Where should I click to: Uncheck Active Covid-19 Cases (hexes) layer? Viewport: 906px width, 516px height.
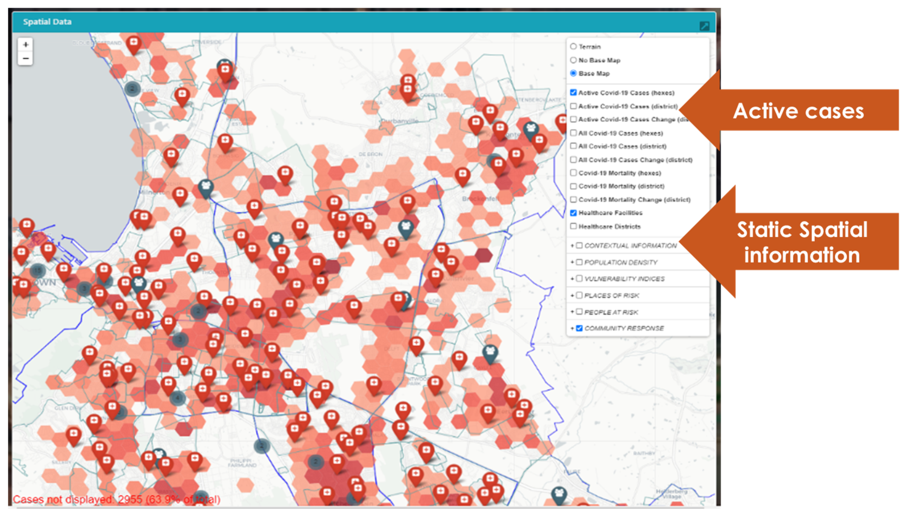pos(573,92)
